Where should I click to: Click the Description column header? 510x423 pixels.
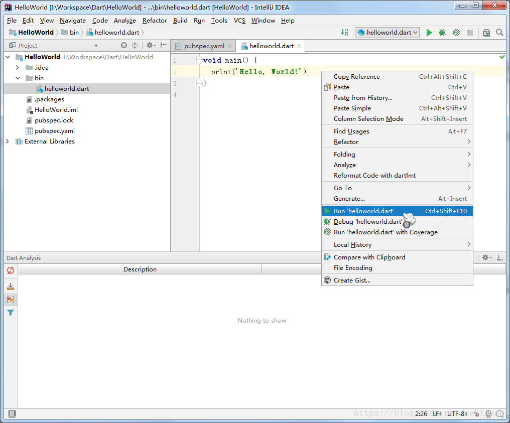click(140, 269)
